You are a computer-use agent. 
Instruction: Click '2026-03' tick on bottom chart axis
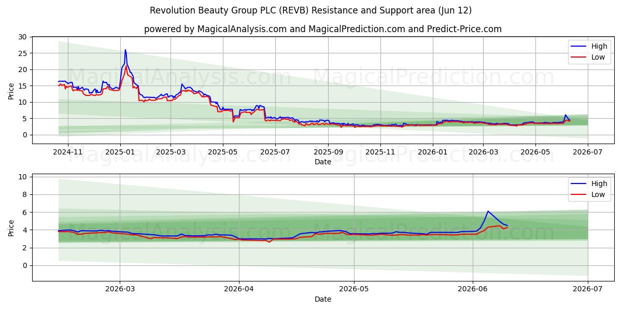coord(120,289)
